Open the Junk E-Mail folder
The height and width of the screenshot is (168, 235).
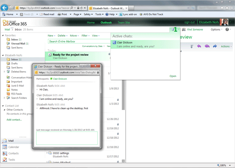click(18, 86)
